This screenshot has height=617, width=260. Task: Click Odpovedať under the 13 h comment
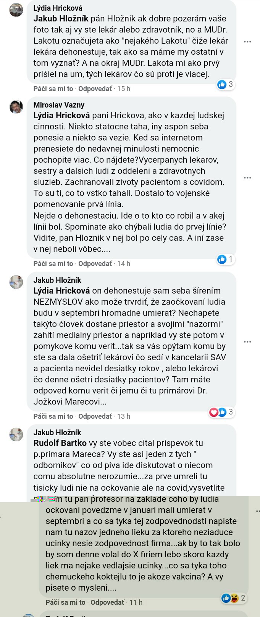tap(95, 416)
